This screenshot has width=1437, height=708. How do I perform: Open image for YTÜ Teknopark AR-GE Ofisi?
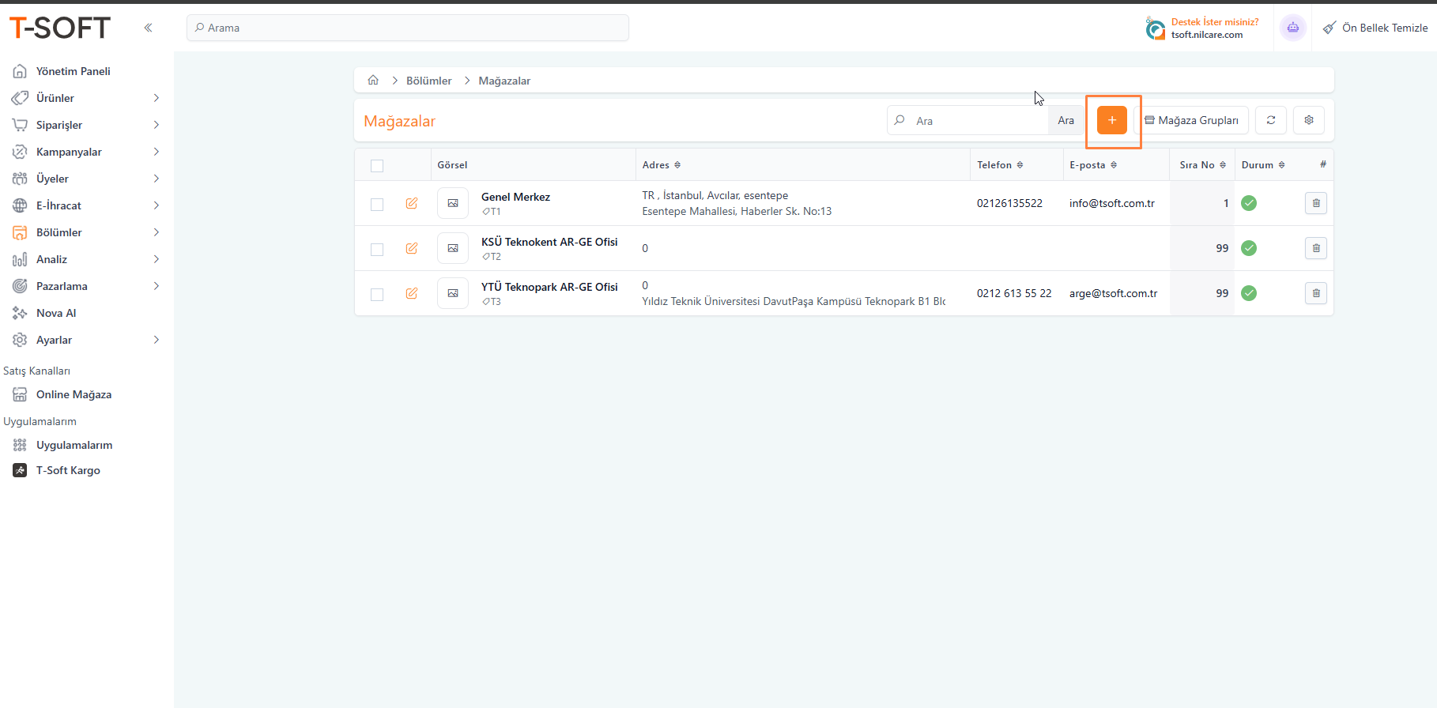[x=453, y=293]
